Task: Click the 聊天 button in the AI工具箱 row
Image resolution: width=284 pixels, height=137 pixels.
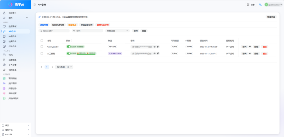Action: pyautogui.click(x=244, y=53)
